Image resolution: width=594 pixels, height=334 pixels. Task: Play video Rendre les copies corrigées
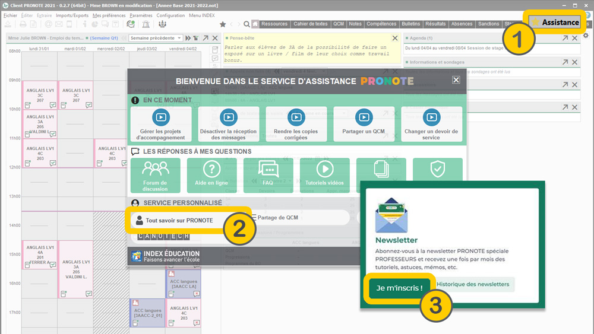[296, 124]
